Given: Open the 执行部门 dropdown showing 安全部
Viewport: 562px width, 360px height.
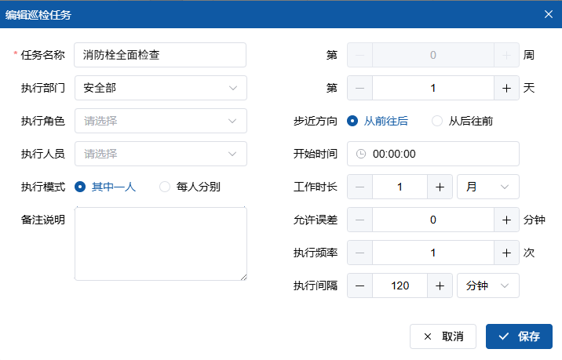Looking at the screenshot, I should point(160,88).
